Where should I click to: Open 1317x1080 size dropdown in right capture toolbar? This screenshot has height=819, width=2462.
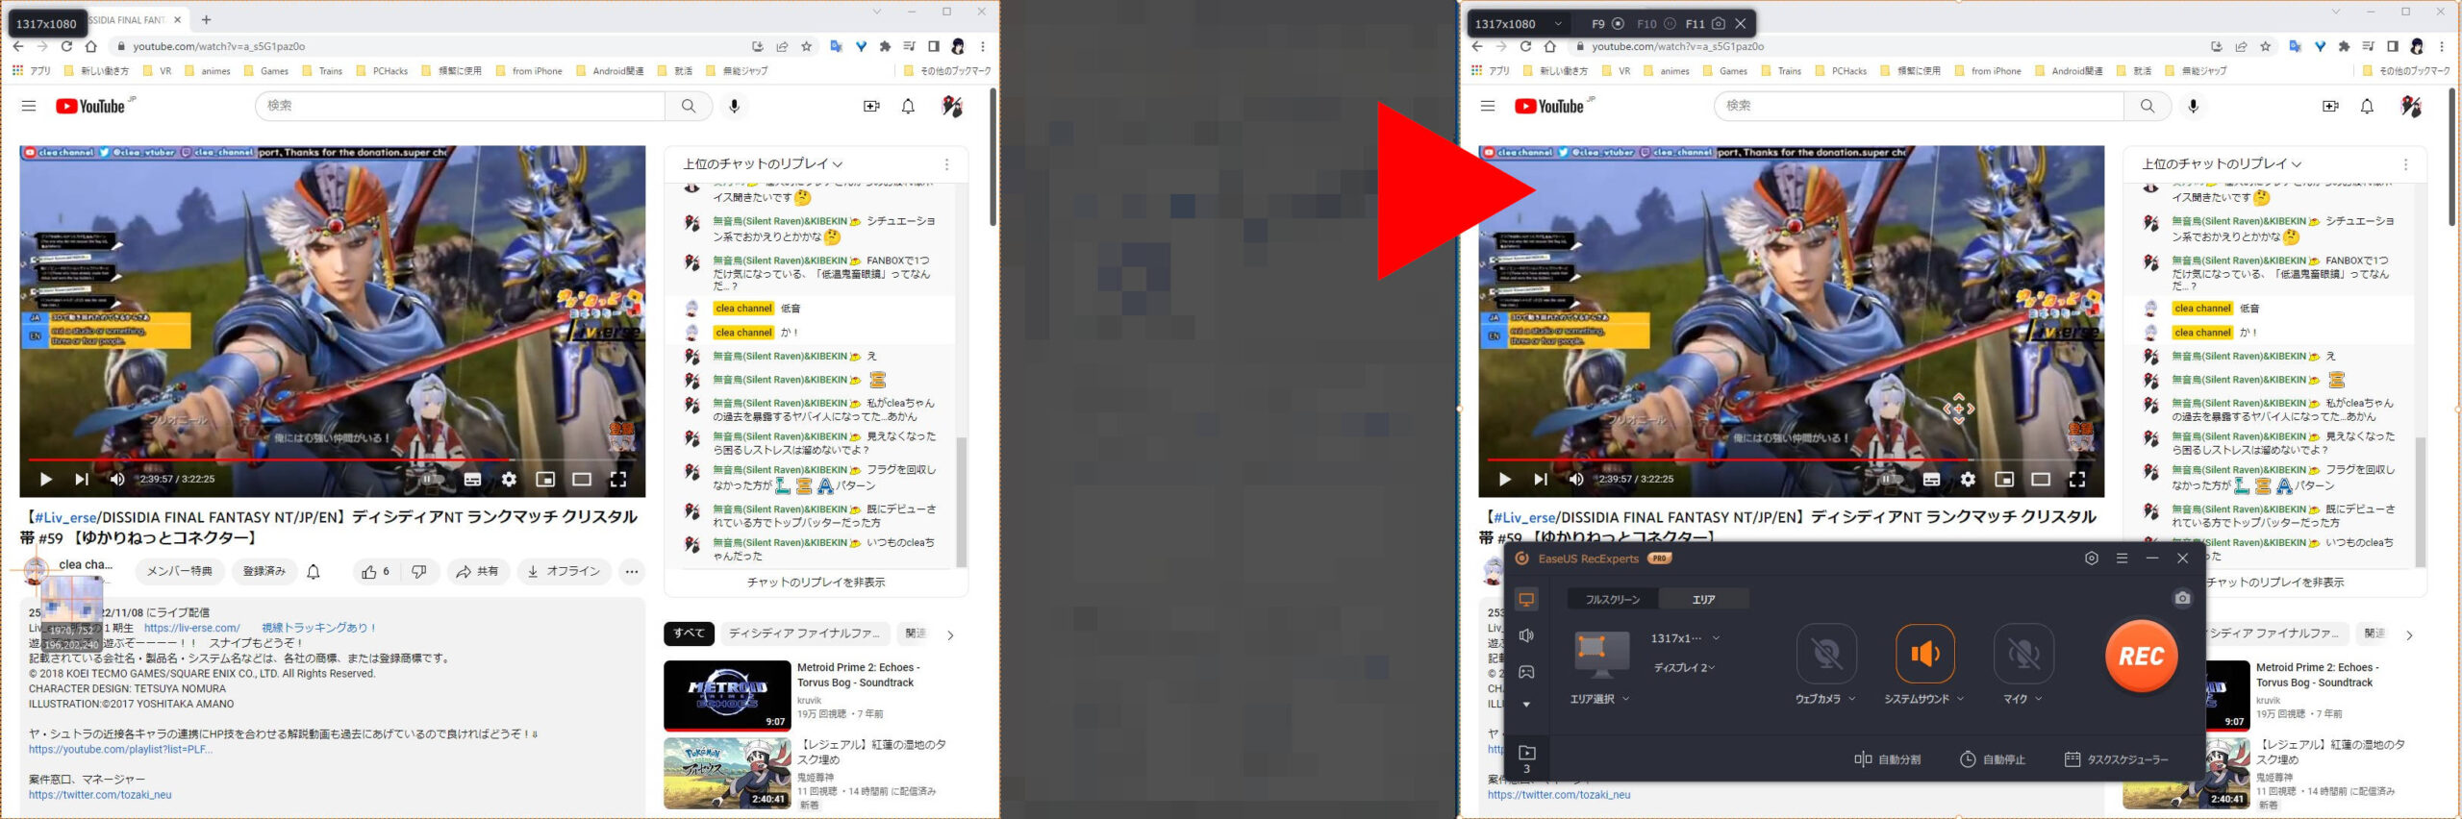(x=1558, y=24)
